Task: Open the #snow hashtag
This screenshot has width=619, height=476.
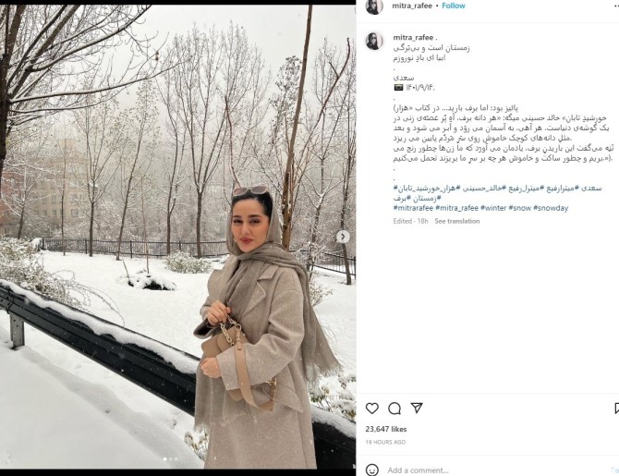Action: click(x=519, y=208)
